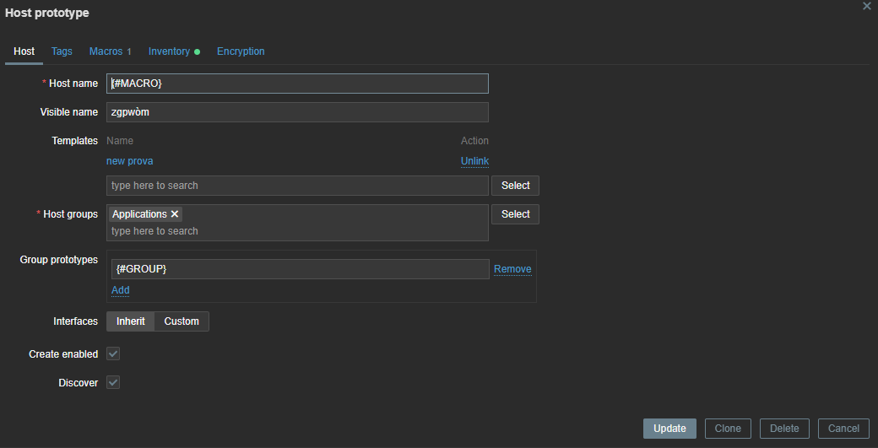Select Inherit interfaces option
The image size is (878, 448).
(x=130, y=321)
